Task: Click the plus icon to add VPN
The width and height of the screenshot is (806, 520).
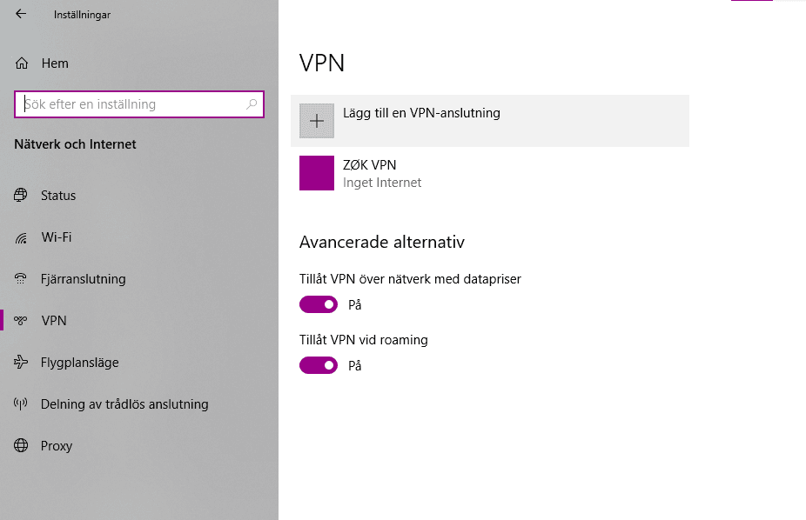Action: point(317,121)
